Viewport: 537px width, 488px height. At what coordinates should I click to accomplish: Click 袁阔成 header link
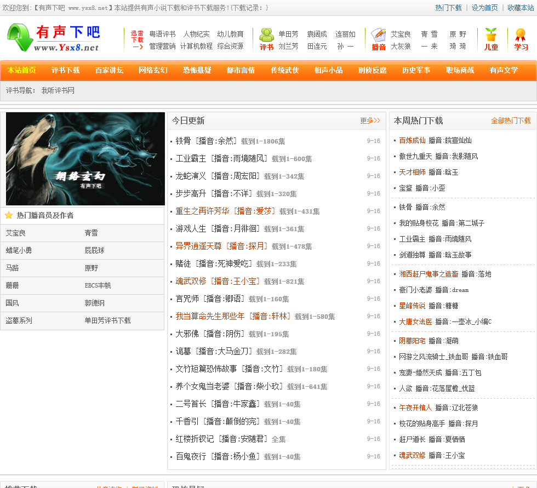317,34
